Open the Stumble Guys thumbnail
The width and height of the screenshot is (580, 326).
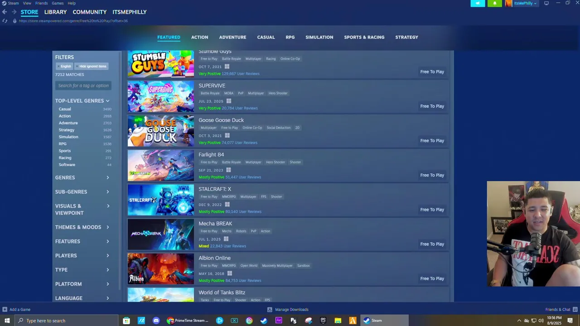click(x=161, y=64)
